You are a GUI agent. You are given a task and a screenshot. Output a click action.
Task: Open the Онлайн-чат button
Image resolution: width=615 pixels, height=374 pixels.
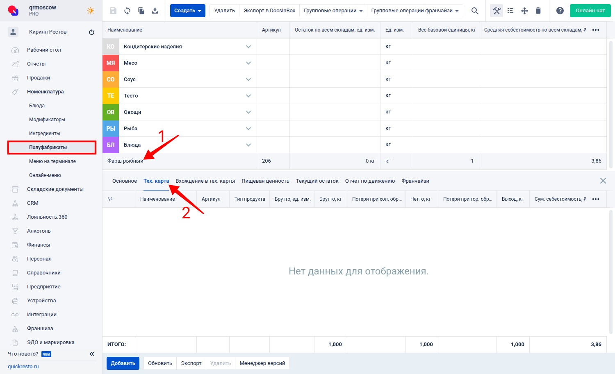[x=590, y=11]
